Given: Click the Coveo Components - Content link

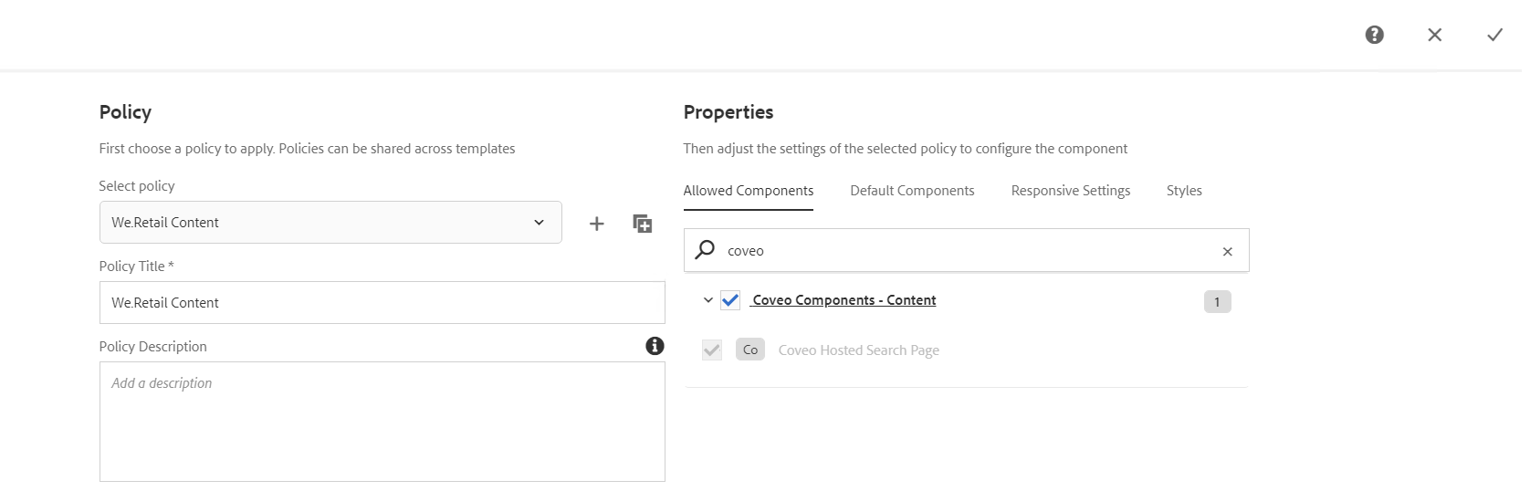Looking at the screenshot, I should 844,300.
